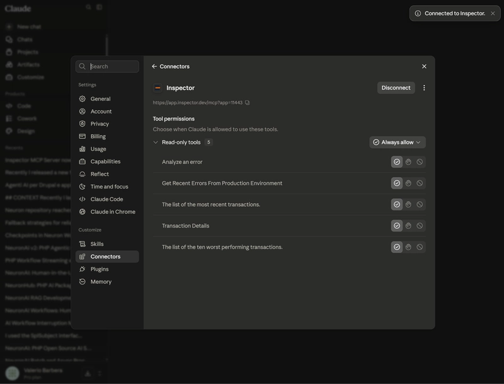Open the Always allow dropdown
The image size is (504, 384).
(398, 142)
